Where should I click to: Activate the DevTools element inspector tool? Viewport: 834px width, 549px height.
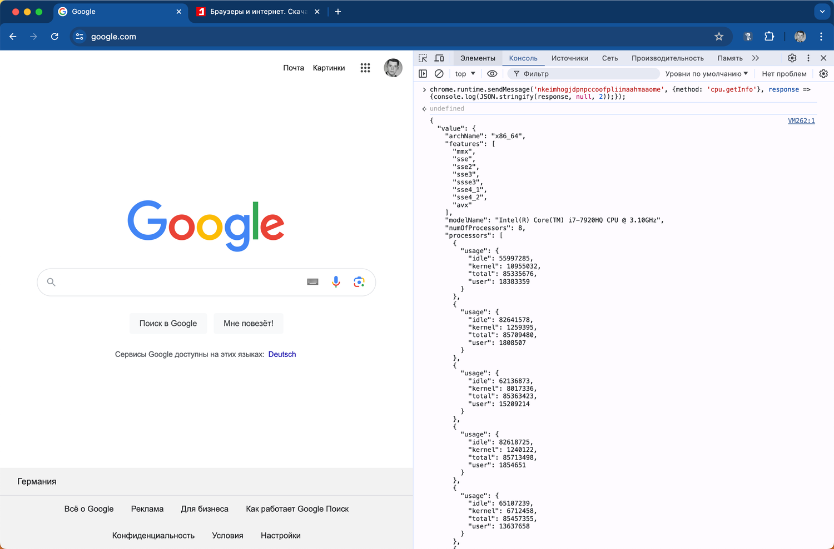[x=423, y=58]
